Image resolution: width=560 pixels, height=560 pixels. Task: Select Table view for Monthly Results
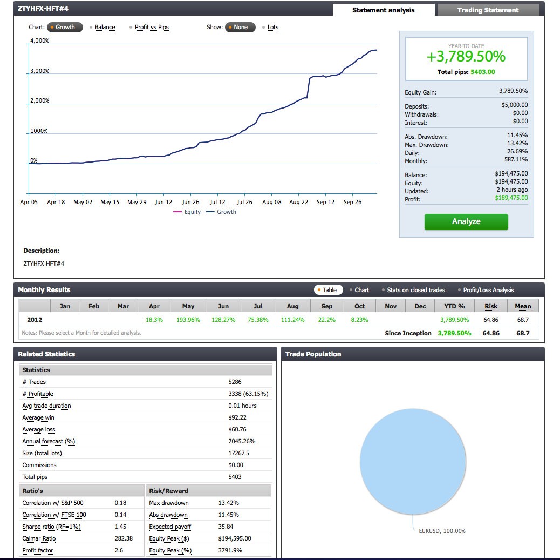pyautogui.click(x=329, y=289)
